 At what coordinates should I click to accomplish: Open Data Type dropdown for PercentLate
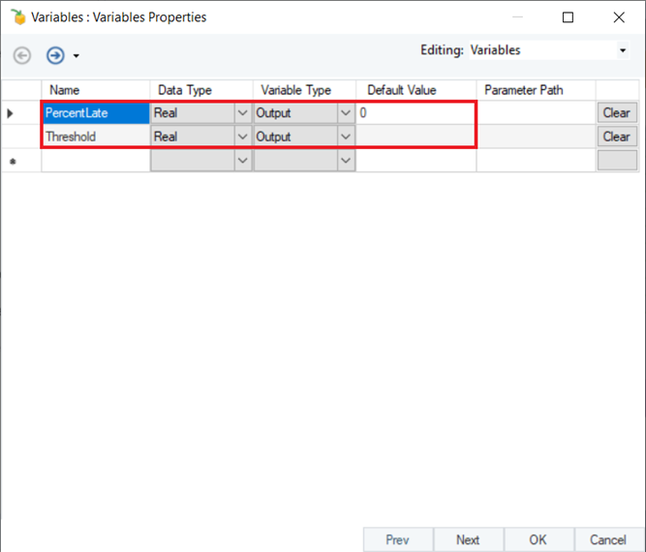click(x=243, y=113)
